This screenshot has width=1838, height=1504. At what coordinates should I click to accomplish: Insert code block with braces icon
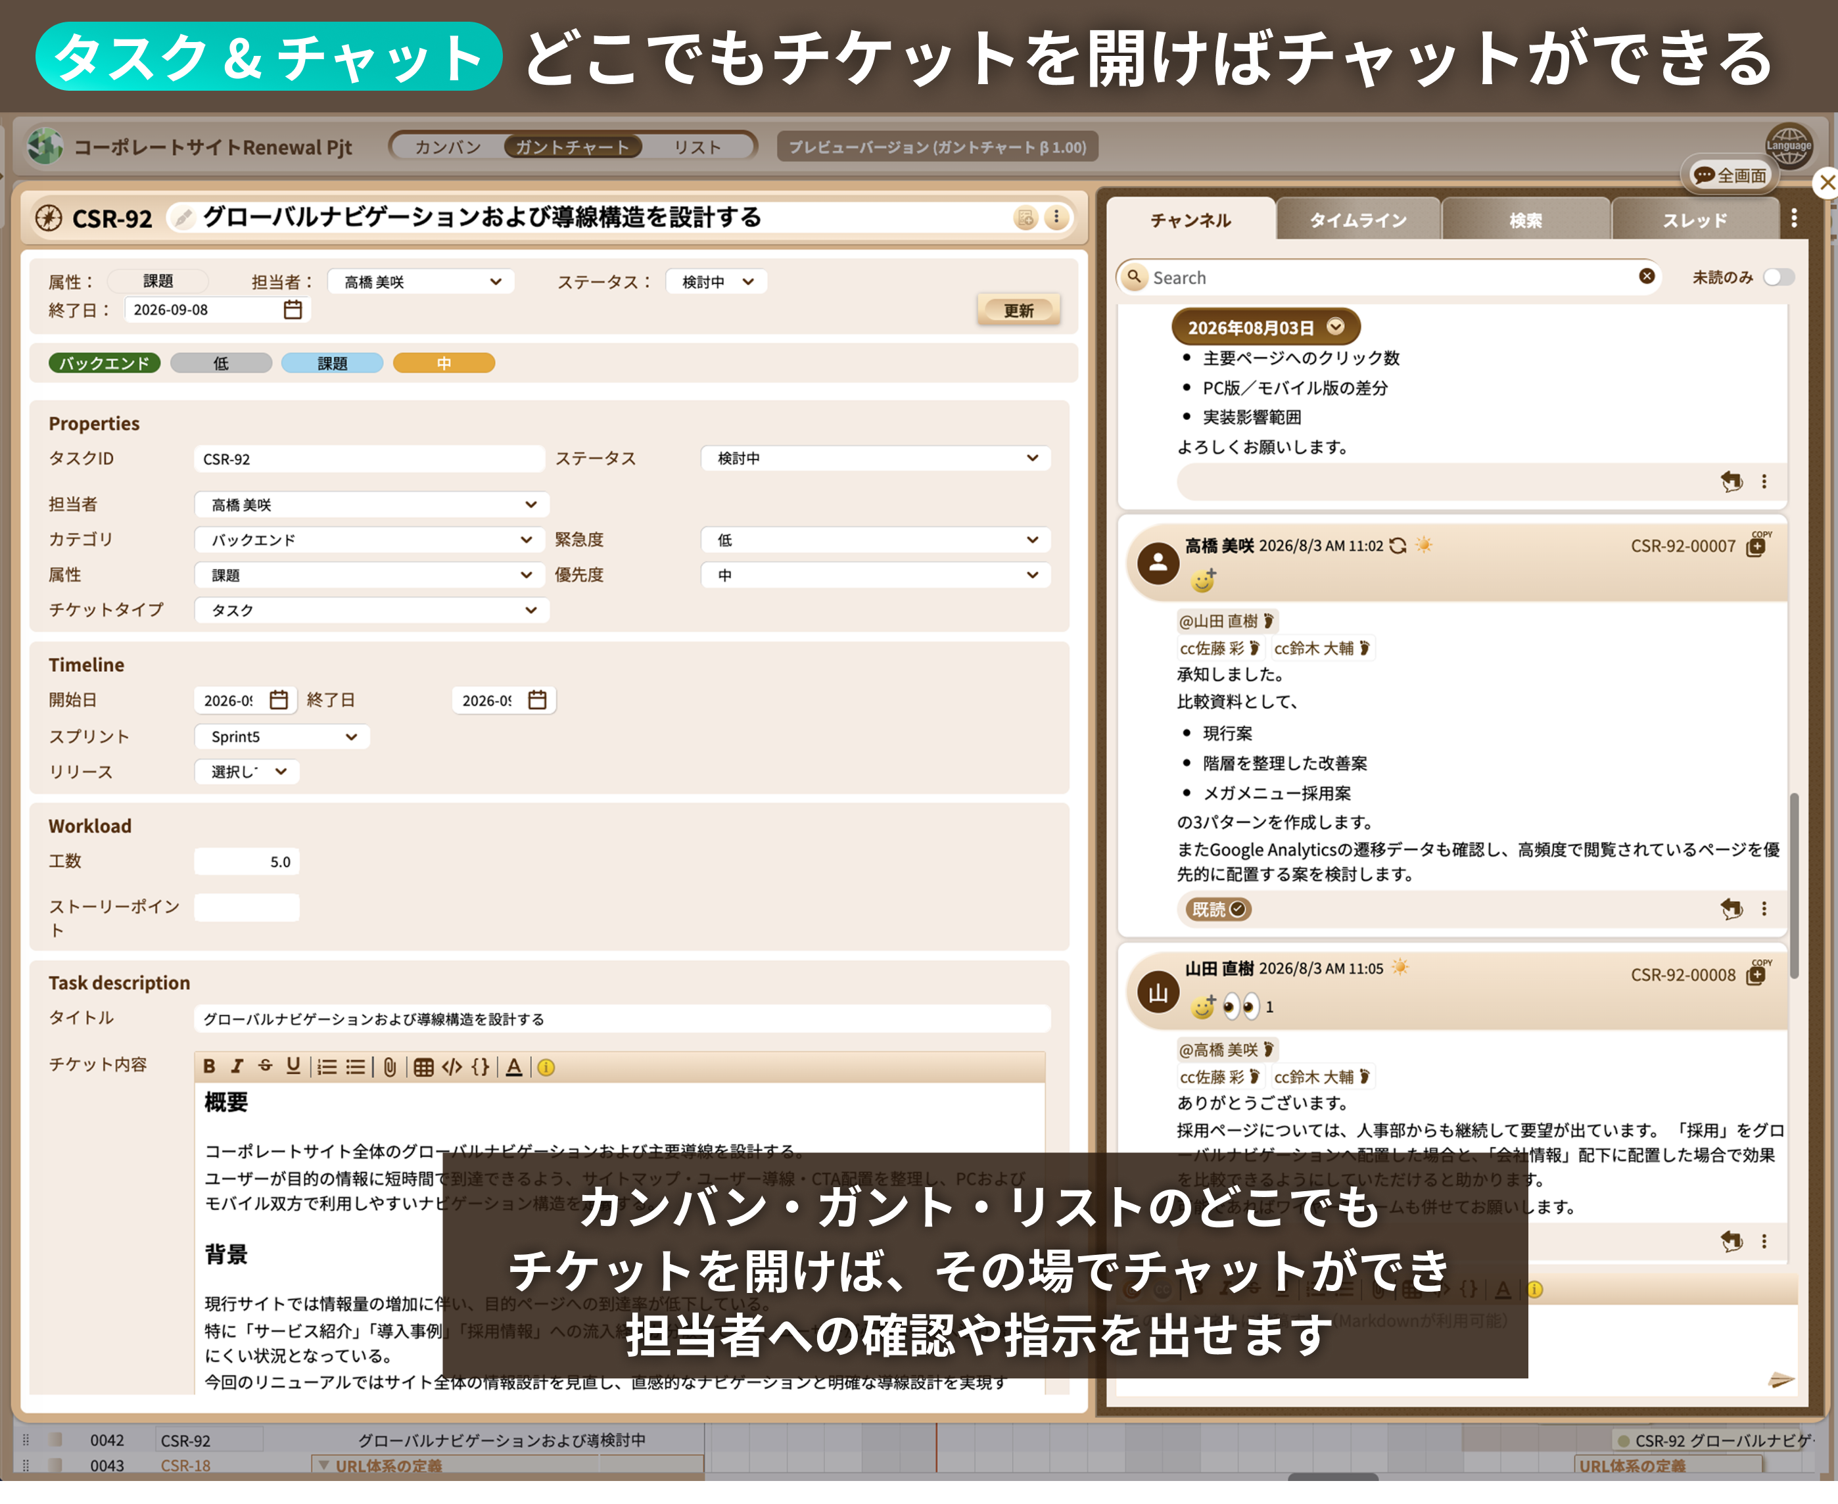(x=481, y=1066)
